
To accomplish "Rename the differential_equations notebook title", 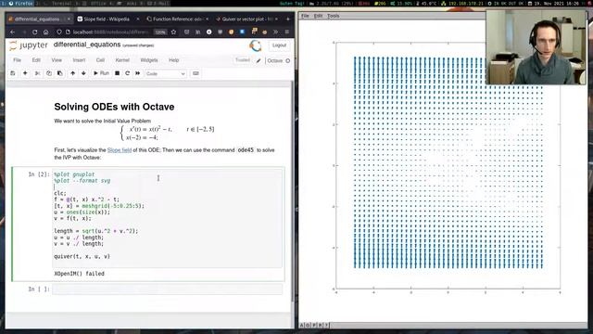I will (87, 45).
